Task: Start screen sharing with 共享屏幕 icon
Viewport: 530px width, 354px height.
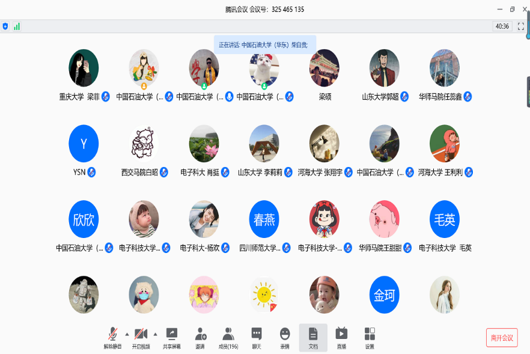Action: [x=171, y=337]
